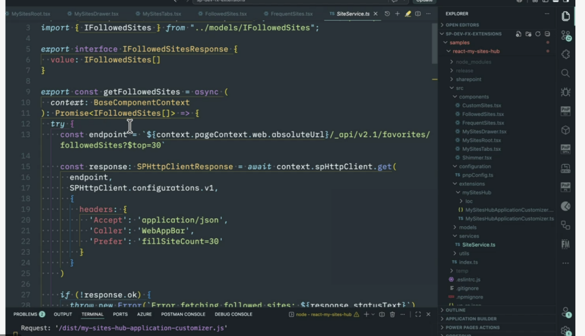
Task: Expand the Application Builder section
Action: point(471,319)
